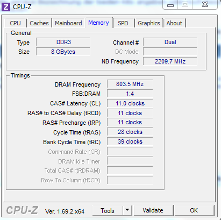Click the Tools button

pos(108,210)
